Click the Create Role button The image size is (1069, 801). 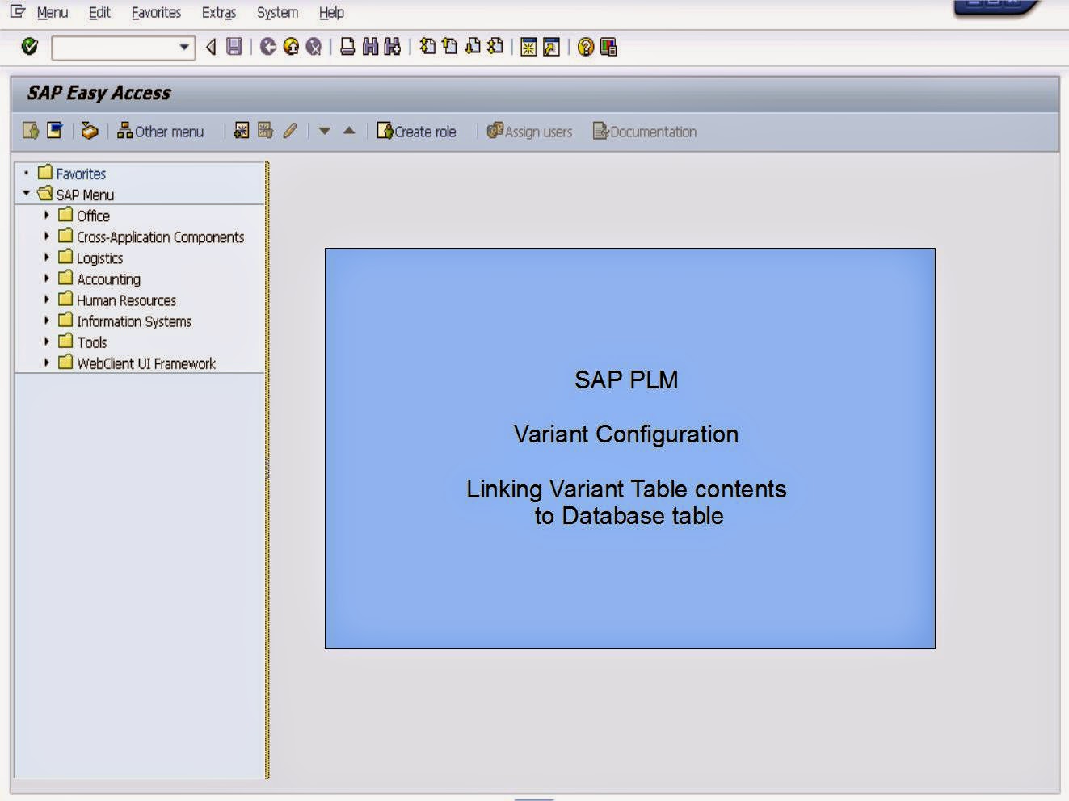click(417, 131)
